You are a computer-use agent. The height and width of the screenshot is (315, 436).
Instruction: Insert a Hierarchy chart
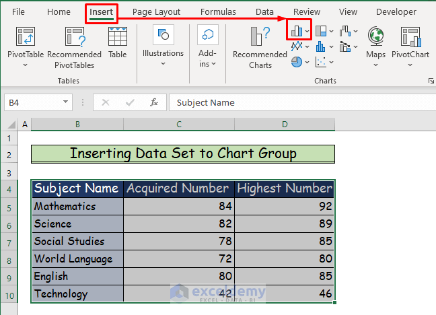321,31
